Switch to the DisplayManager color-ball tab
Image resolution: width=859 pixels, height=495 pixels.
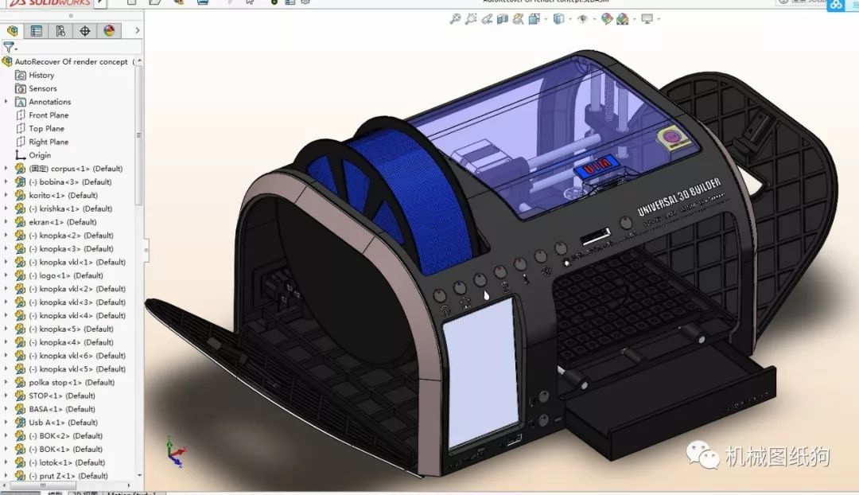(x=109, y=31)
